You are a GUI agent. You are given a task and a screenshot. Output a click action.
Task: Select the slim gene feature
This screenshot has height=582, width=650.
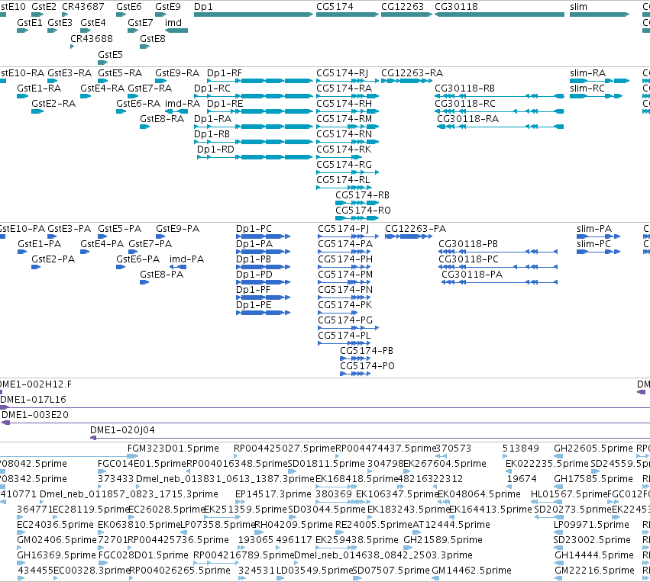click(600, 14)
